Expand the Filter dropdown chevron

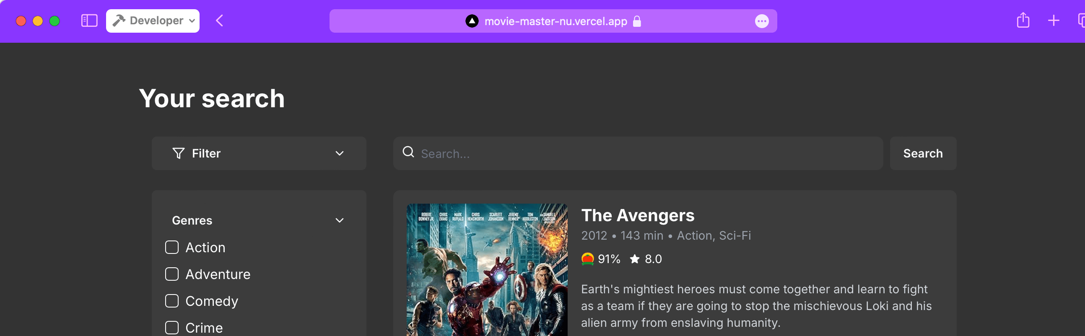[x=340, y=153]
